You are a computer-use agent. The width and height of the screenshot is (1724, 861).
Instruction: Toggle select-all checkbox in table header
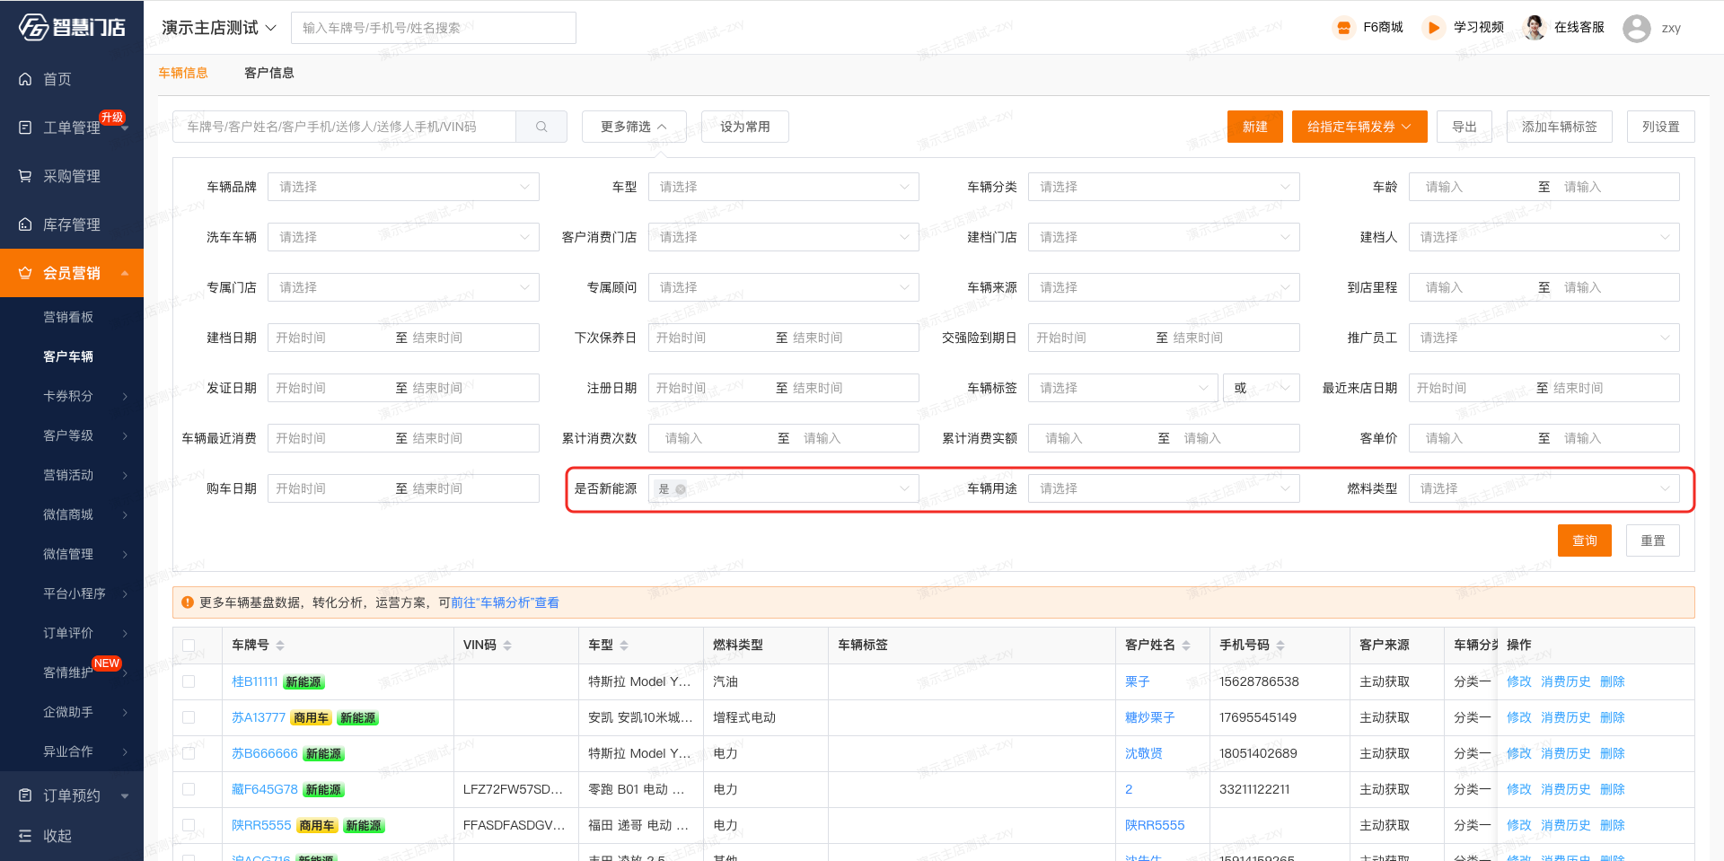(x=189, y=646)
